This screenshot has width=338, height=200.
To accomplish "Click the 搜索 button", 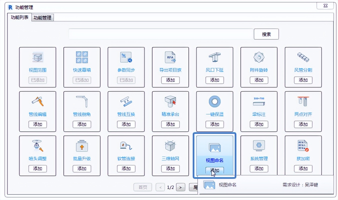I will [x=266, y=34].
